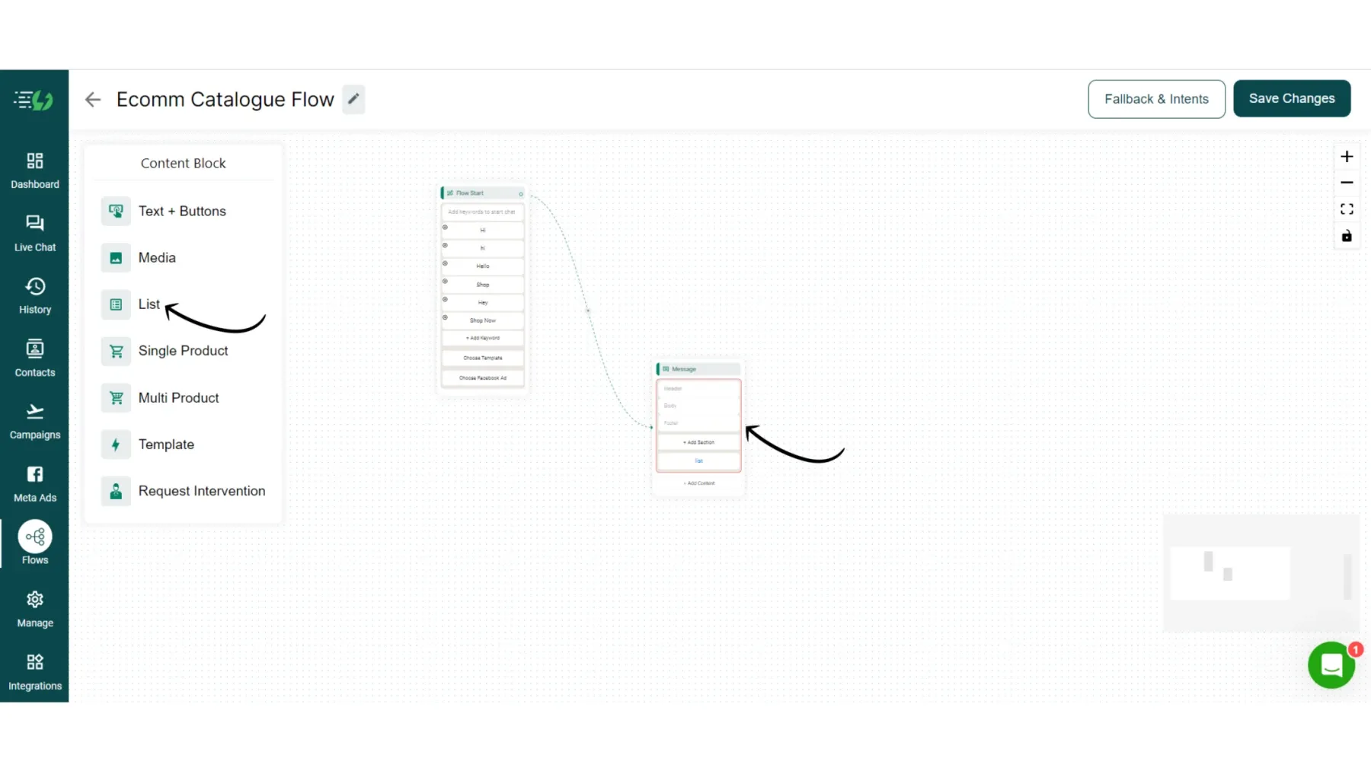Select Flows in the sidebar
Viewport: 1371px width, 771px height.
pyautogui.click(x=34, y=543)
